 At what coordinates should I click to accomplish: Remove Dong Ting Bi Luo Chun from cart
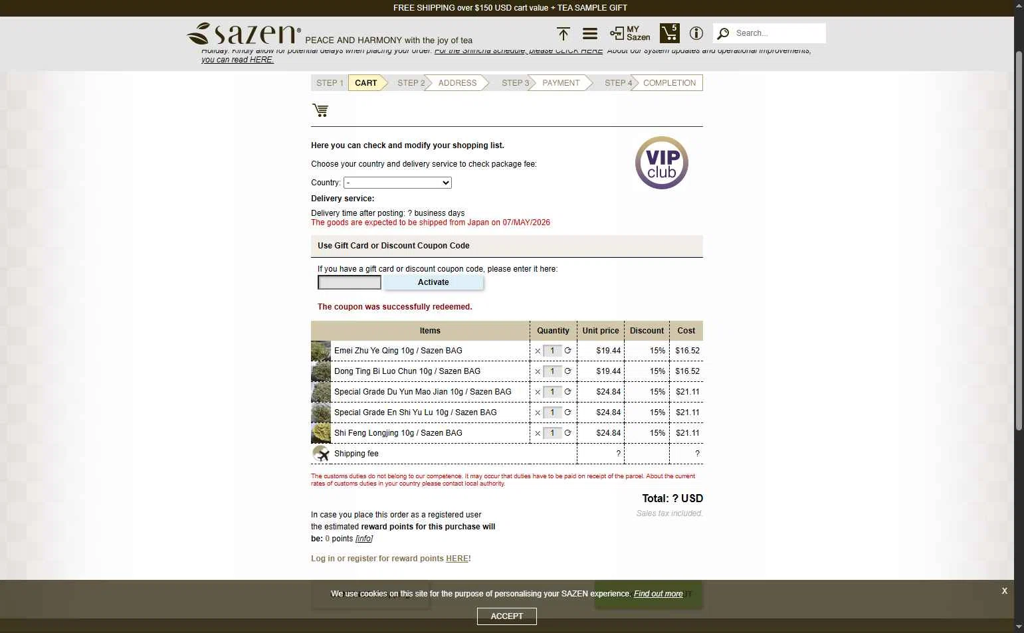(538, 371)
